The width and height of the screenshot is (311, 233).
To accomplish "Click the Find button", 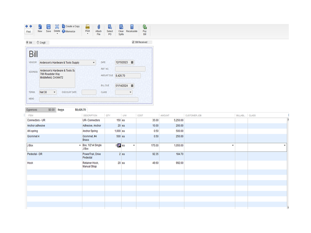I will 28,32.
